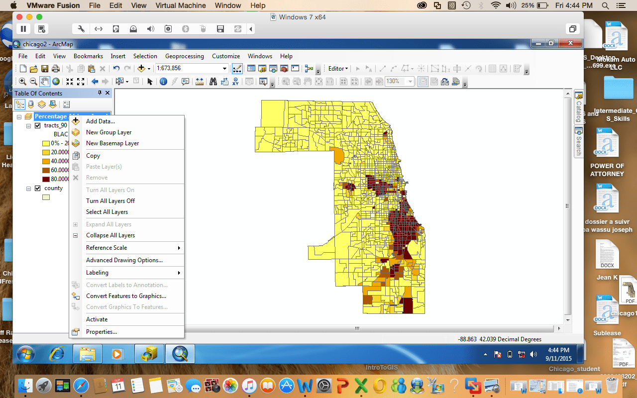Open the ModelBuilder window icon
This screenshot has height=398, width=637.
pyautogui.click(x=309, y=69)
